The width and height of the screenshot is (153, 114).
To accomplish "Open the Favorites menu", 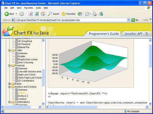I will [x=29, y=8].
